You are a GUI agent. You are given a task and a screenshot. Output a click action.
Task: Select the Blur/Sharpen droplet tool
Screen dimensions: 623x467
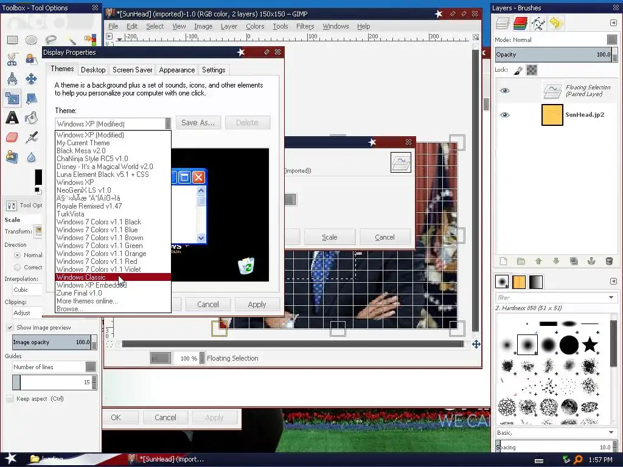tap(32, 157)
